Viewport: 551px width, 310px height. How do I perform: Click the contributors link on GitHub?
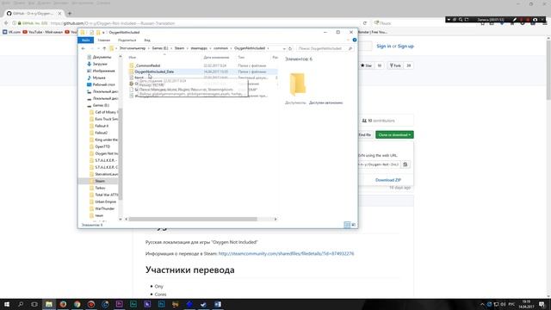[x=378, y=121]
